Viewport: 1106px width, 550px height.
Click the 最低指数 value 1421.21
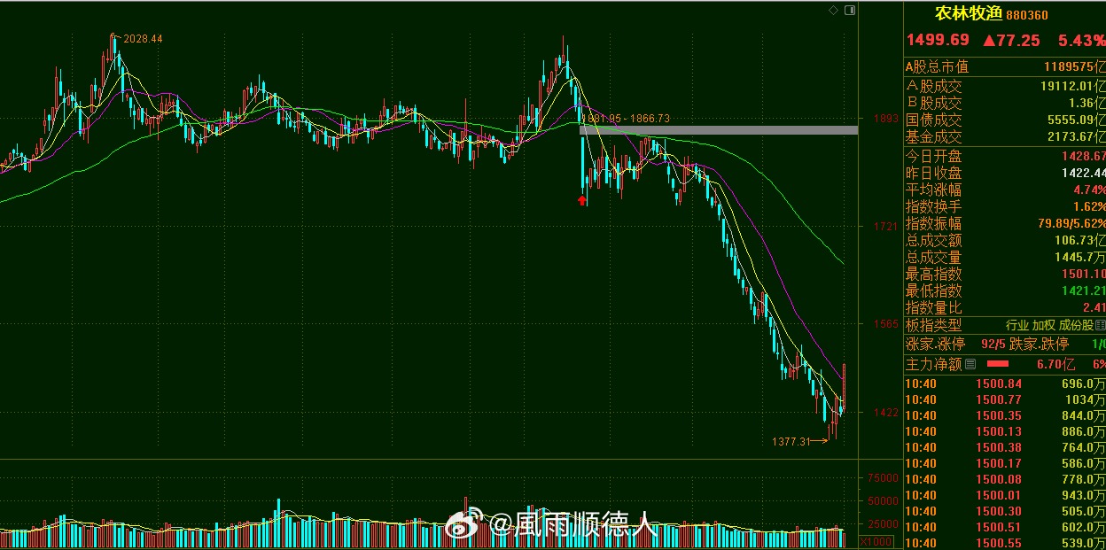1084,290
